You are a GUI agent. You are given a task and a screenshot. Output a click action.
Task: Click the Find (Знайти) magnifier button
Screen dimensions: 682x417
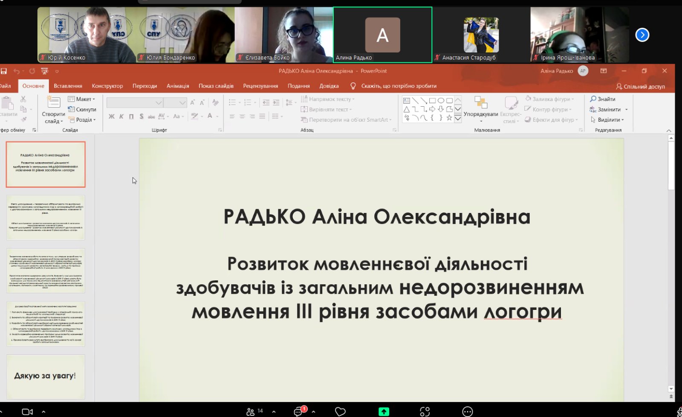[x=602, y=99]
